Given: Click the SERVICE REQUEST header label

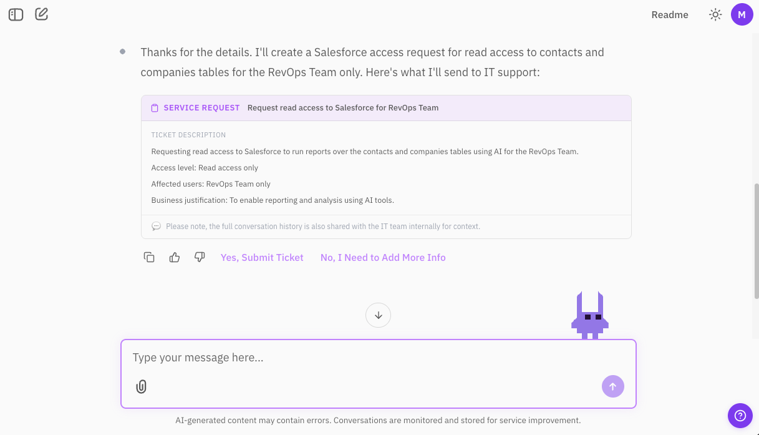Looking at the screenshot, I should point(201,107).
